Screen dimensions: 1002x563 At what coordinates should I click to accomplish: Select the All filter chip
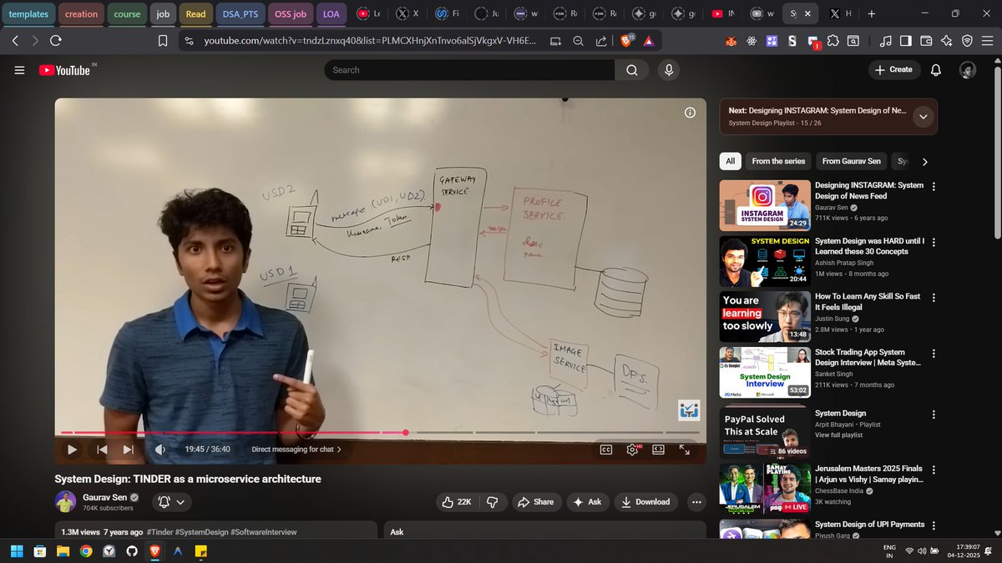coord(731,162)
